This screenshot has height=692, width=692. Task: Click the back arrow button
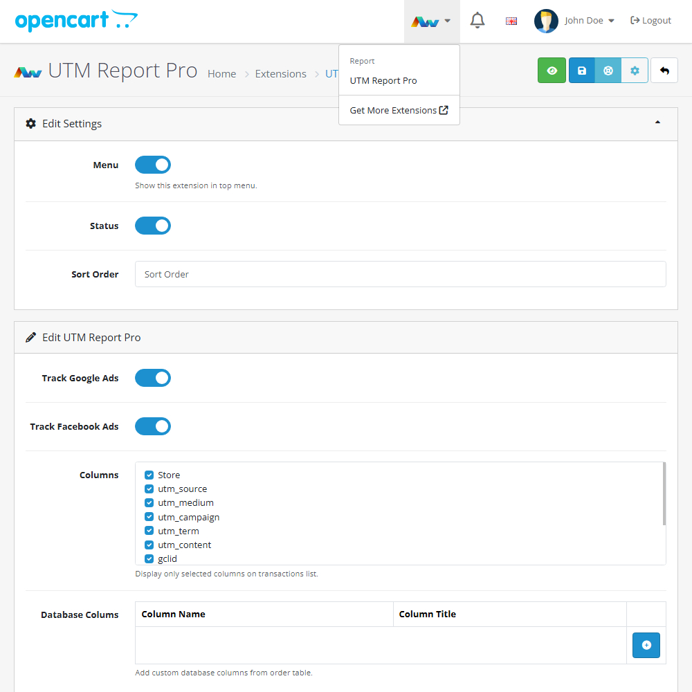pyautogui.click(x=664, y=71)
